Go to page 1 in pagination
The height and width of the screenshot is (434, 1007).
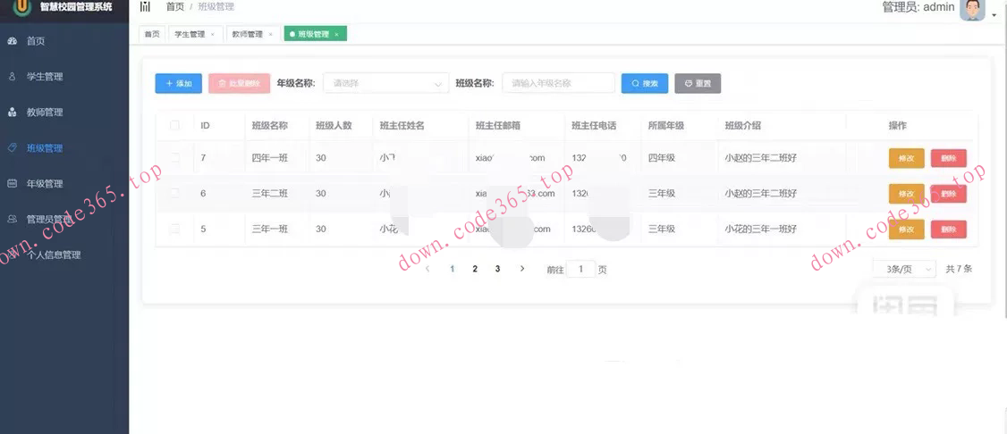pyautogui.click(x=453, y=270)
